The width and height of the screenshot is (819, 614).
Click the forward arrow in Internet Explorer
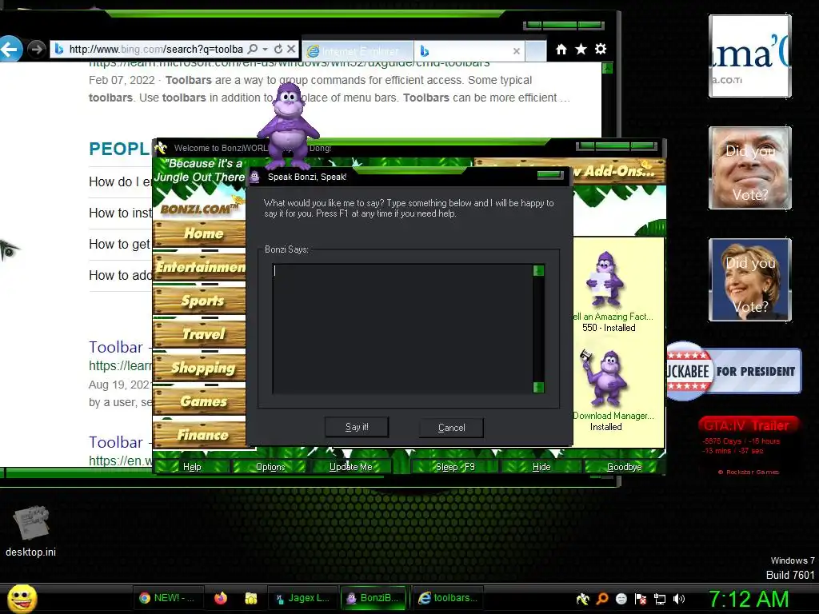36,49
